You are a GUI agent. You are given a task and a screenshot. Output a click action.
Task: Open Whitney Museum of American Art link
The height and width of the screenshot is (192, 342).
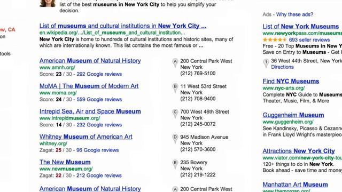(86, 137)
